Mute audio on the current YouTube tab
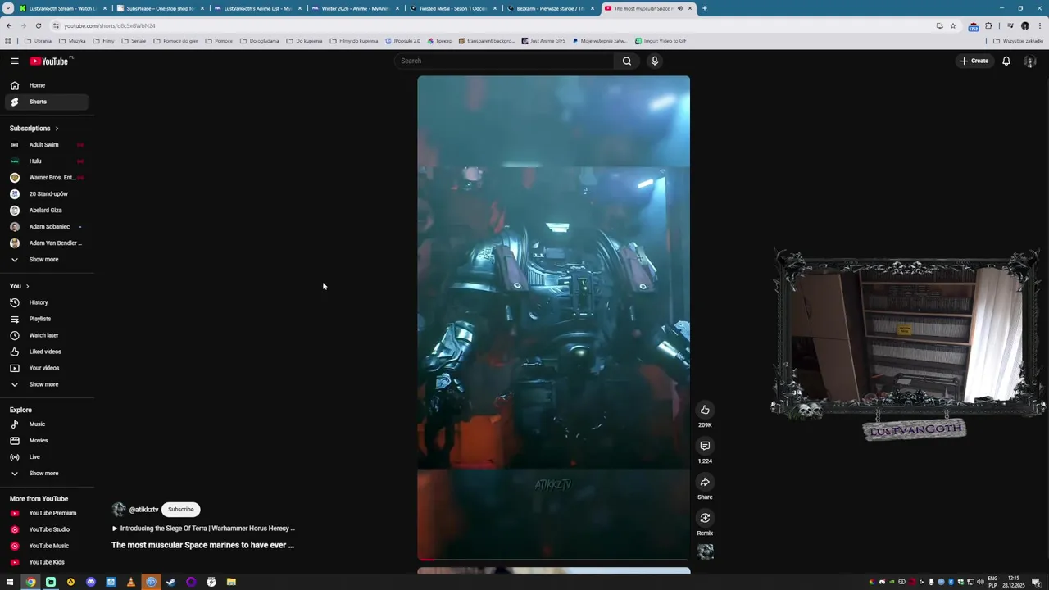Viewport: 1049px width, 590px height. tap(679, 8)
